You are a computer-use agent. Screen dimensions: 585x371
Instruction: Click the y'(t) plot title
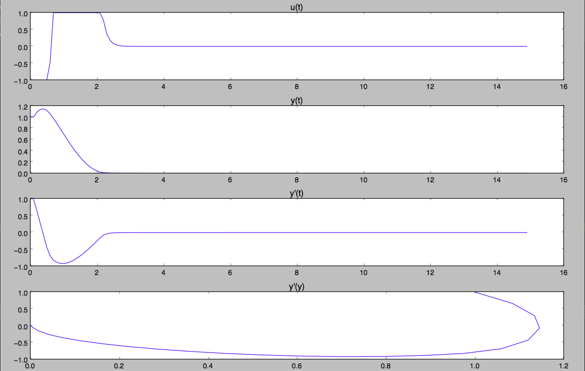click(297, 193)
